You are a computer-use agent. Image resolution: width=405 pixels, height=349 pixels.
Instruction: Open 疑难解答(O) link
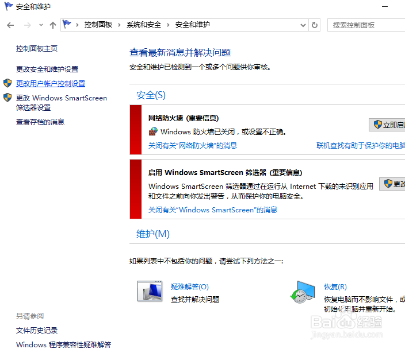click(x=190, y=286)
